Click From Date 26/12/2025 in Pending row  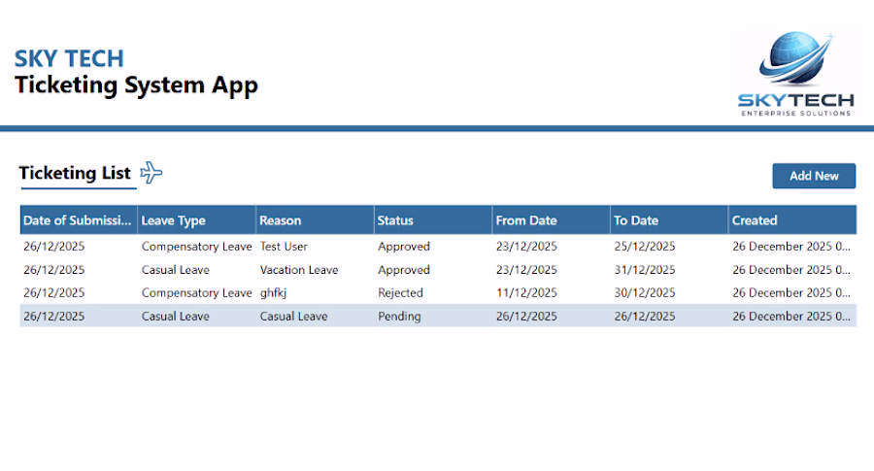(526, 316)
